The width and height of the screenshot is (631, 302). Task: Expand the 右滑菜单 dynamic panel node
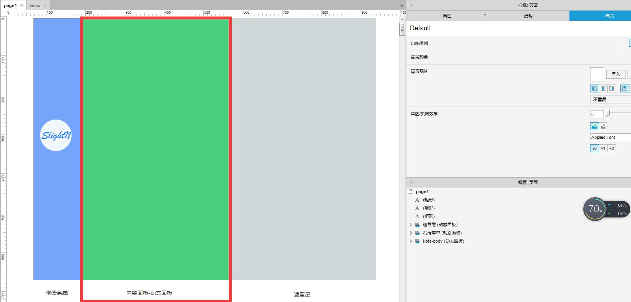[411, 233]
